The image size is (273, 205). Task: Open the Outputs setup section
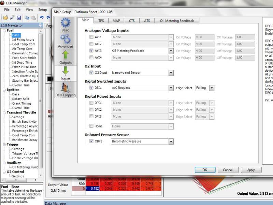[x=66, y=57]
